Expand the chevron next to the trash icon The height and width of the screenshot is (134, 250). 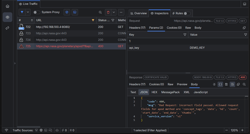coord(114,12)
